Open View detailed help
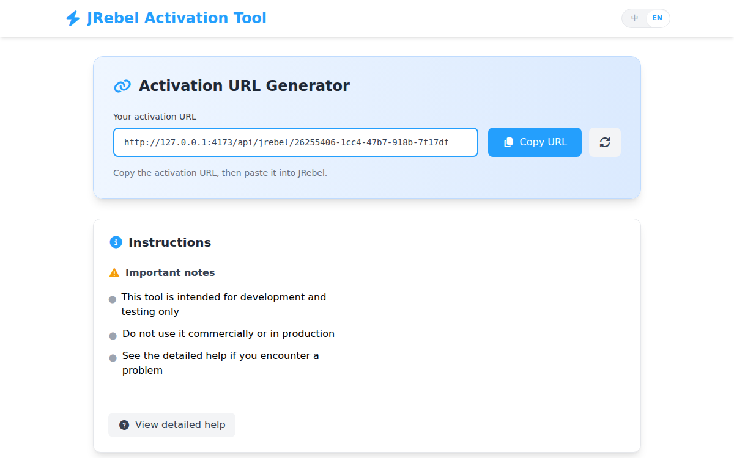Viewport: 734px width, 458px height. coord(172,425)
